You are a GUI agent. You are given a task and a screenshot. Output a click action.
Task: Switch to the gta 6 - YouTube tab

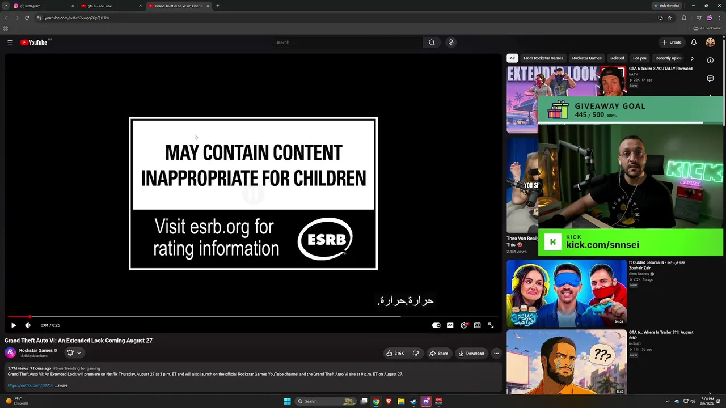(111, 6)
